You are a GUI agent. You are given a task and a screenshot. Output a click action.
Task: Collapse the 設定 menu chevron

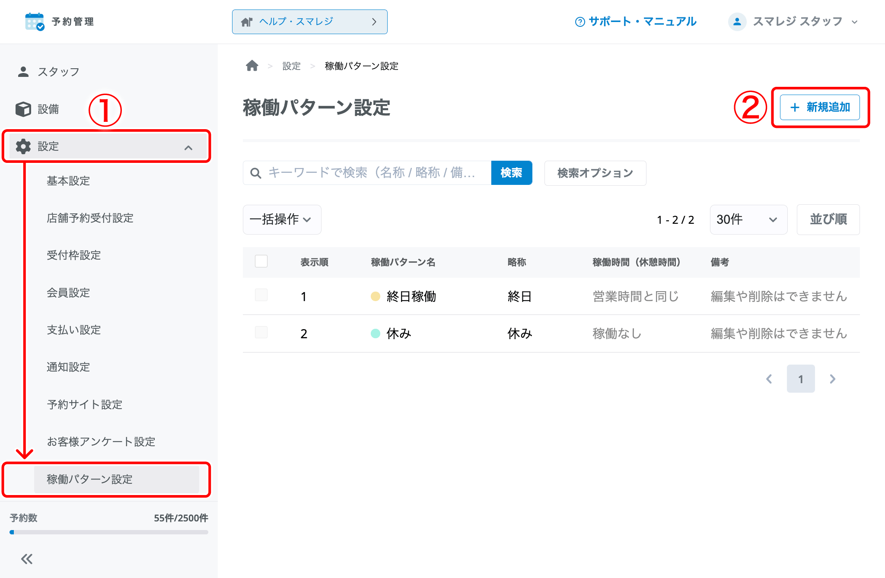pyautogui.click(x=188, y=148)
